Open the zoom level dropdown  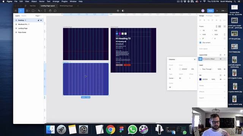point(224,11)
